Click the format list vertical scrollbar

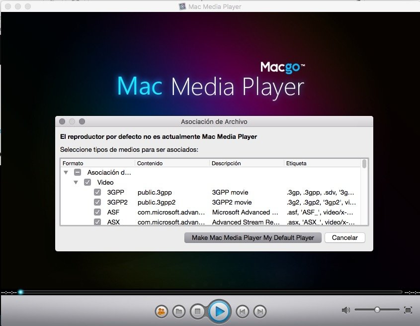click(364, 164)
